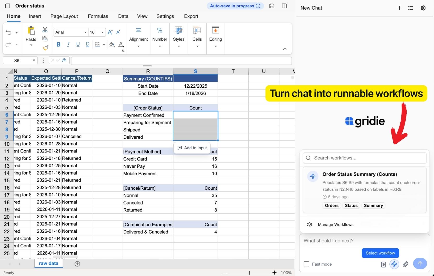Click the Add to Input button
This screenshot has width=434, height=276.
point(192,148)
